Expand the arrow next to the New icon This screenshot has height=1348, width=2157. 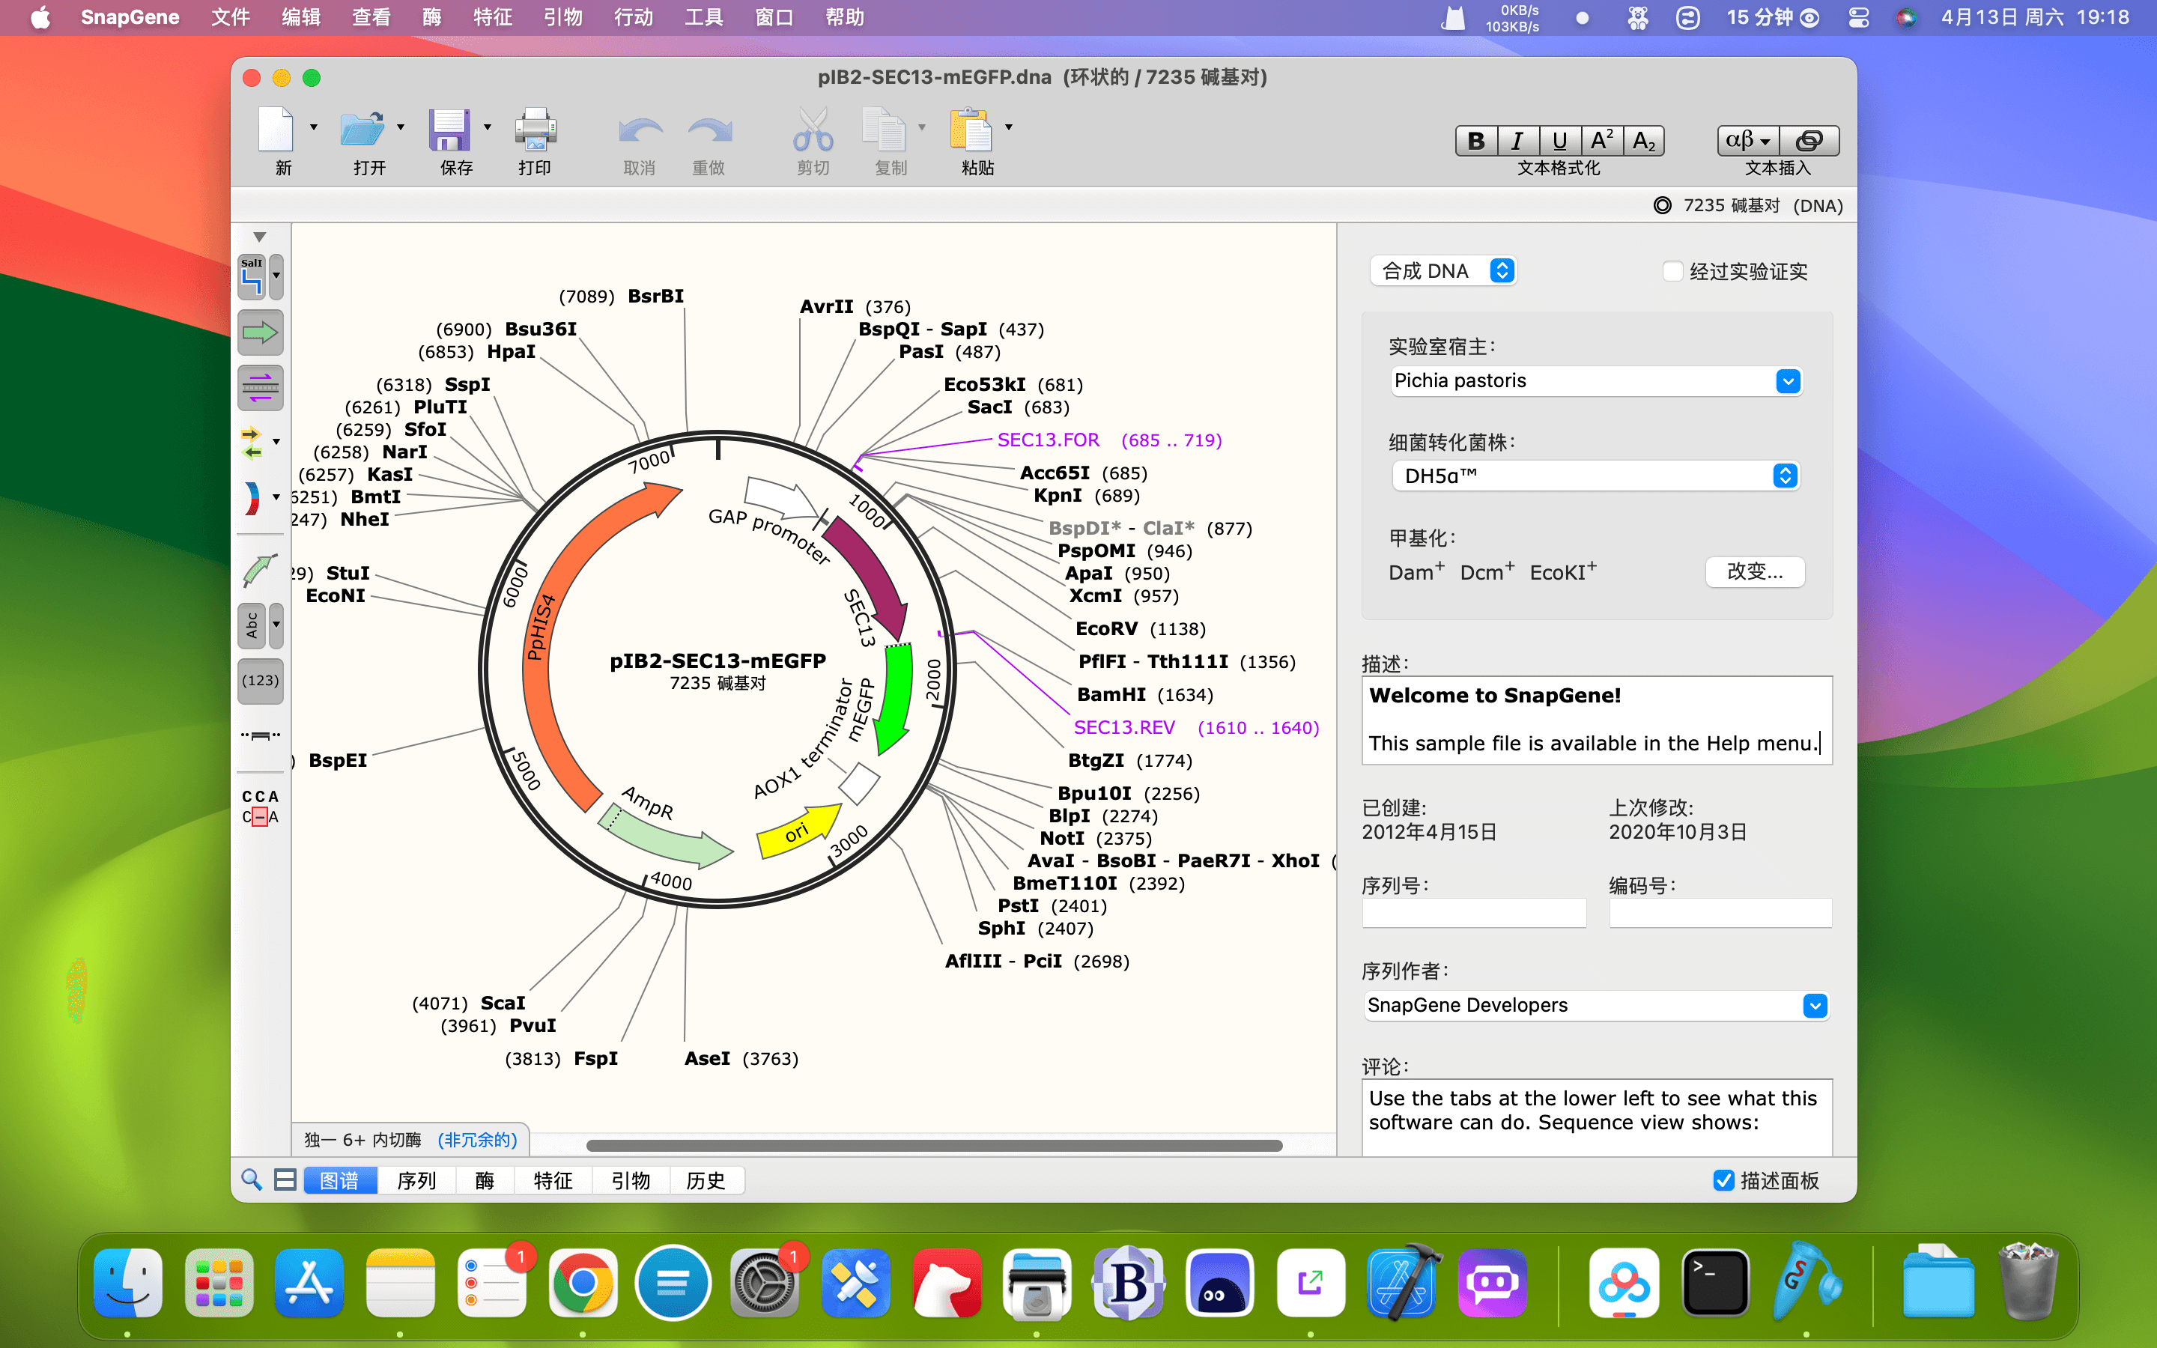click(x=314, y=127)
